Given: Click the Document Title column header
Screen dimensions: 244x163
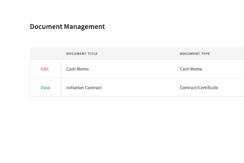Looking at the screenshot, I should pyautogui.click(x=82, y=54).
